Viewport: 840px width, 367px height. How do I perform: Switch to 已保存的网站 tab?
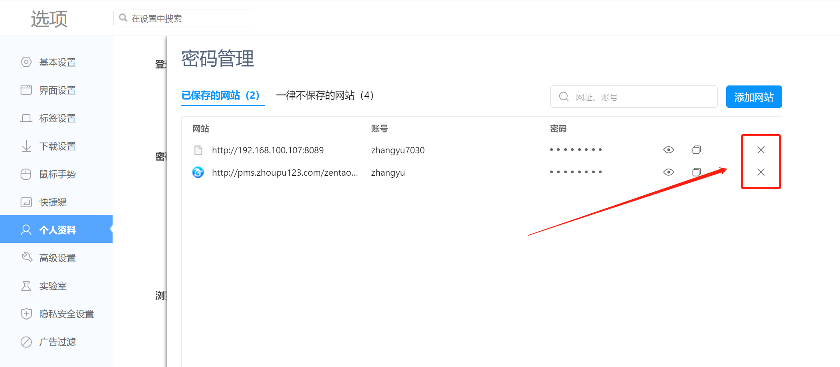[220, 95]
